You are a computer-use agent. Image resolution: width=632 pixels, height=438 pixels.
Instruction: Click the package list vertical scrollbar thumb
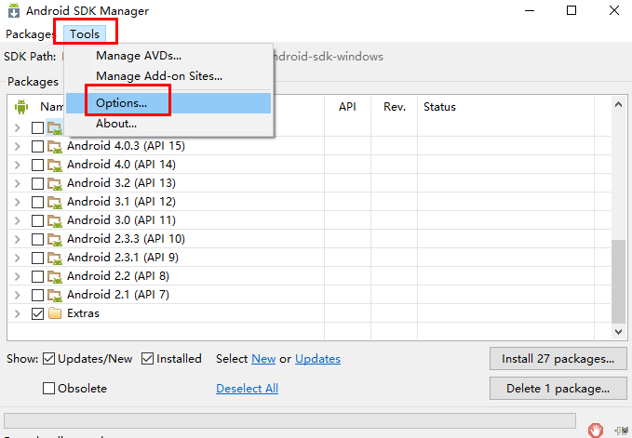pos(618,282)
